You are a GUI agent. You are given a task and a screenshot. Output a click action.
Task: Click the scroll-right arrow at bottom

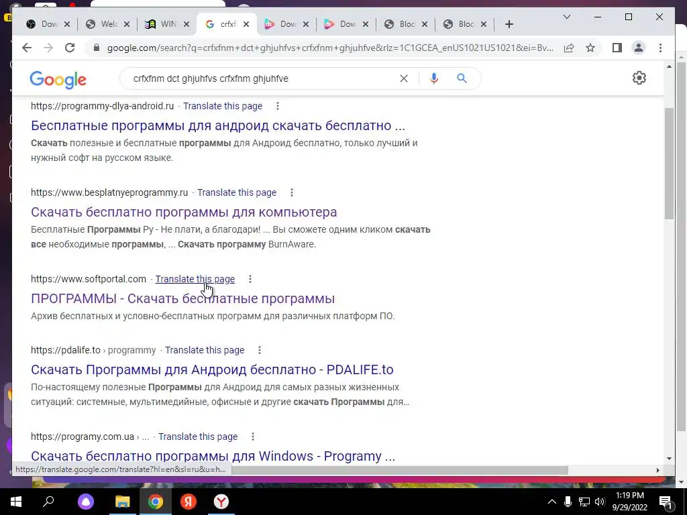[x=657, y=470]
